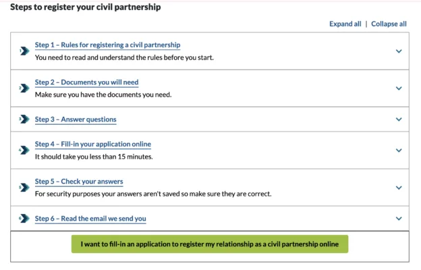Click the arrow icon beside Step 5
Viewport: 421px width, 270px height.
coord(24,187)
